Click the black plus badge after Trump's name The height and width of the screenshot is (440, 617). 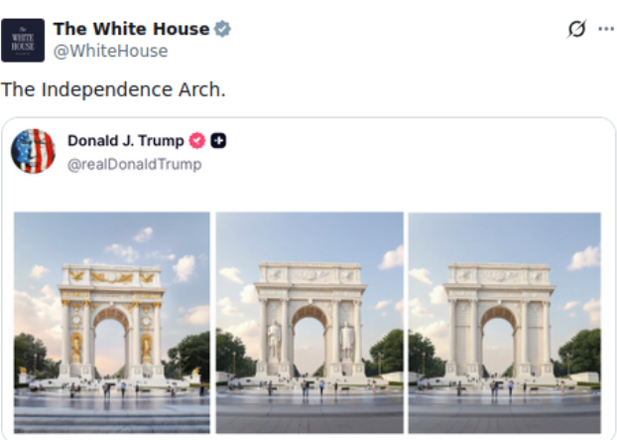tap(218, 141)
